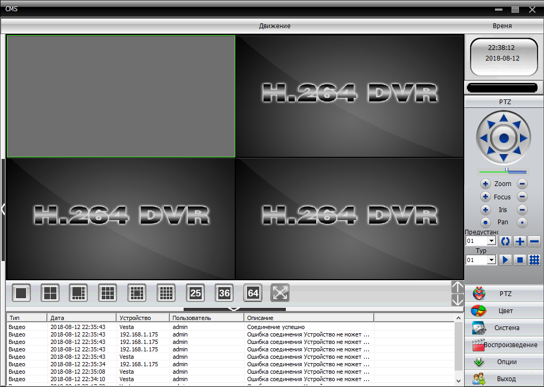Click the Zoom plus button

tap(485, 184)
